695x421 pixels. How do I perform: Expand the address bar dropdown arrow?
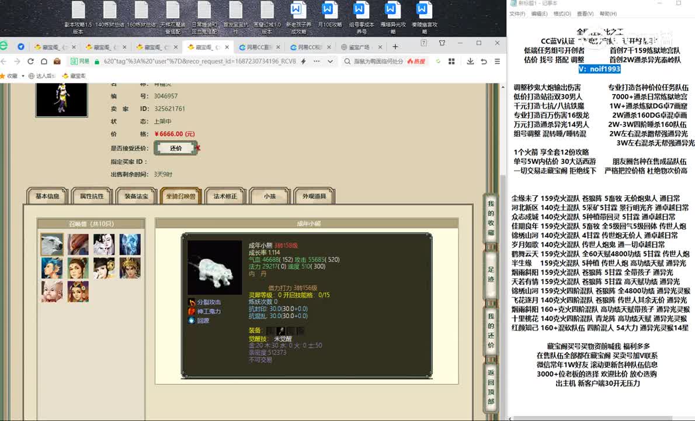tap(331, 61)
